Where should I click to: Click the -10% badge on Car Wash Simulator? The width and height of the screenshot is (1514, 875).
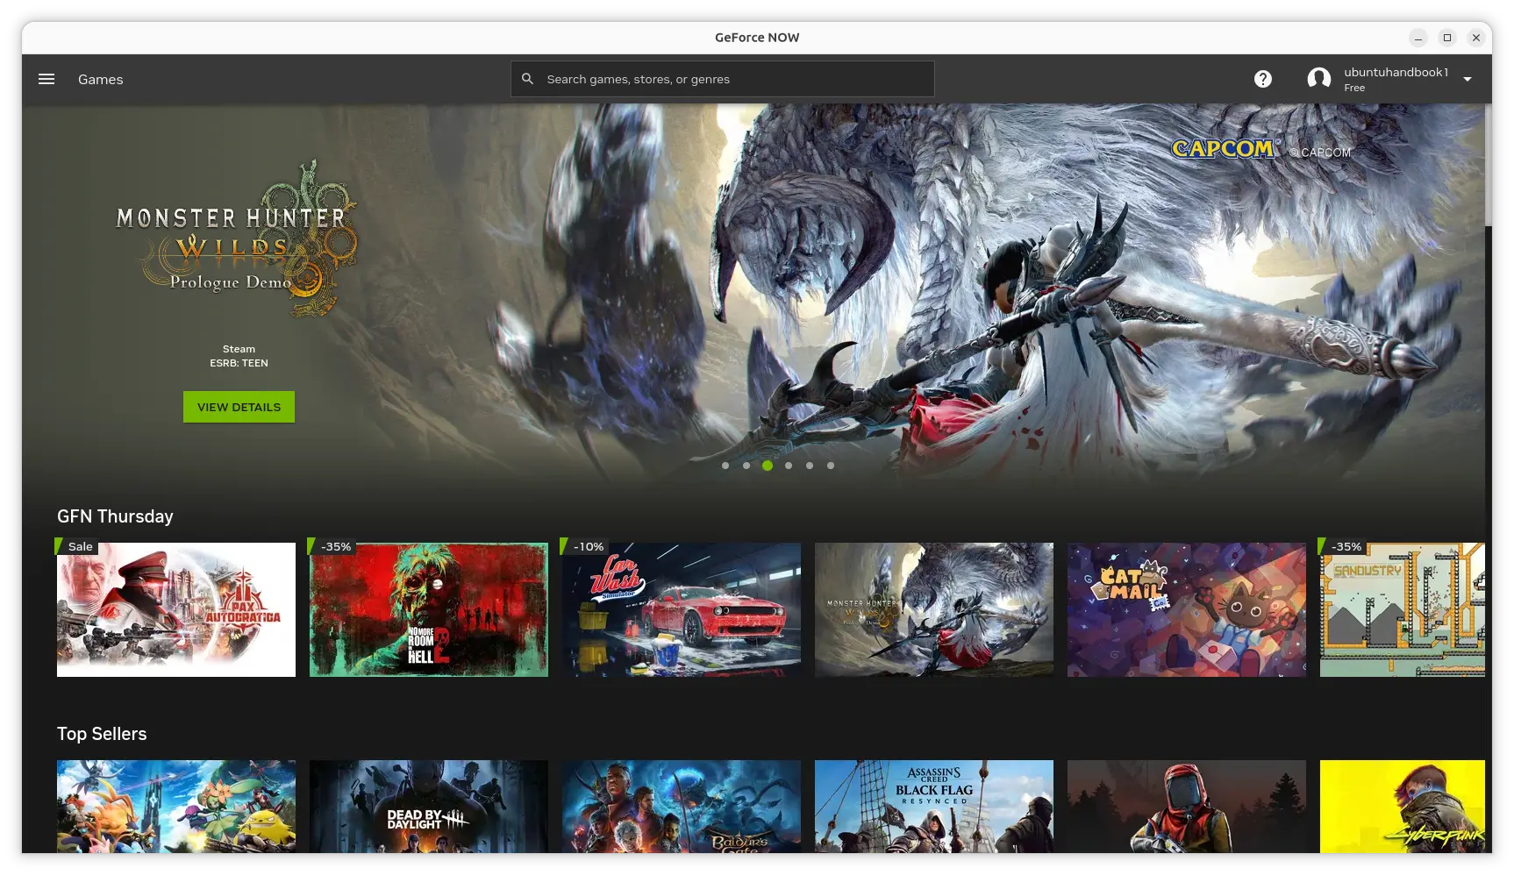click(585, 546)
